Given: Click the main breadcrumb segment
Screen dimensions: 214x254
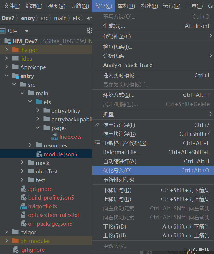Looking at the screenshot, I should click(x=60, y=18).
